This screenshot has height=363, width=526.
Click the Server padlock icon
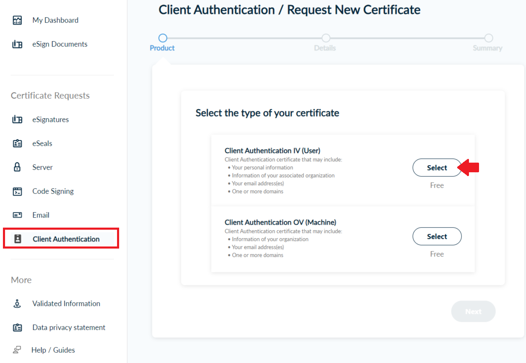[x=17, y=167]
